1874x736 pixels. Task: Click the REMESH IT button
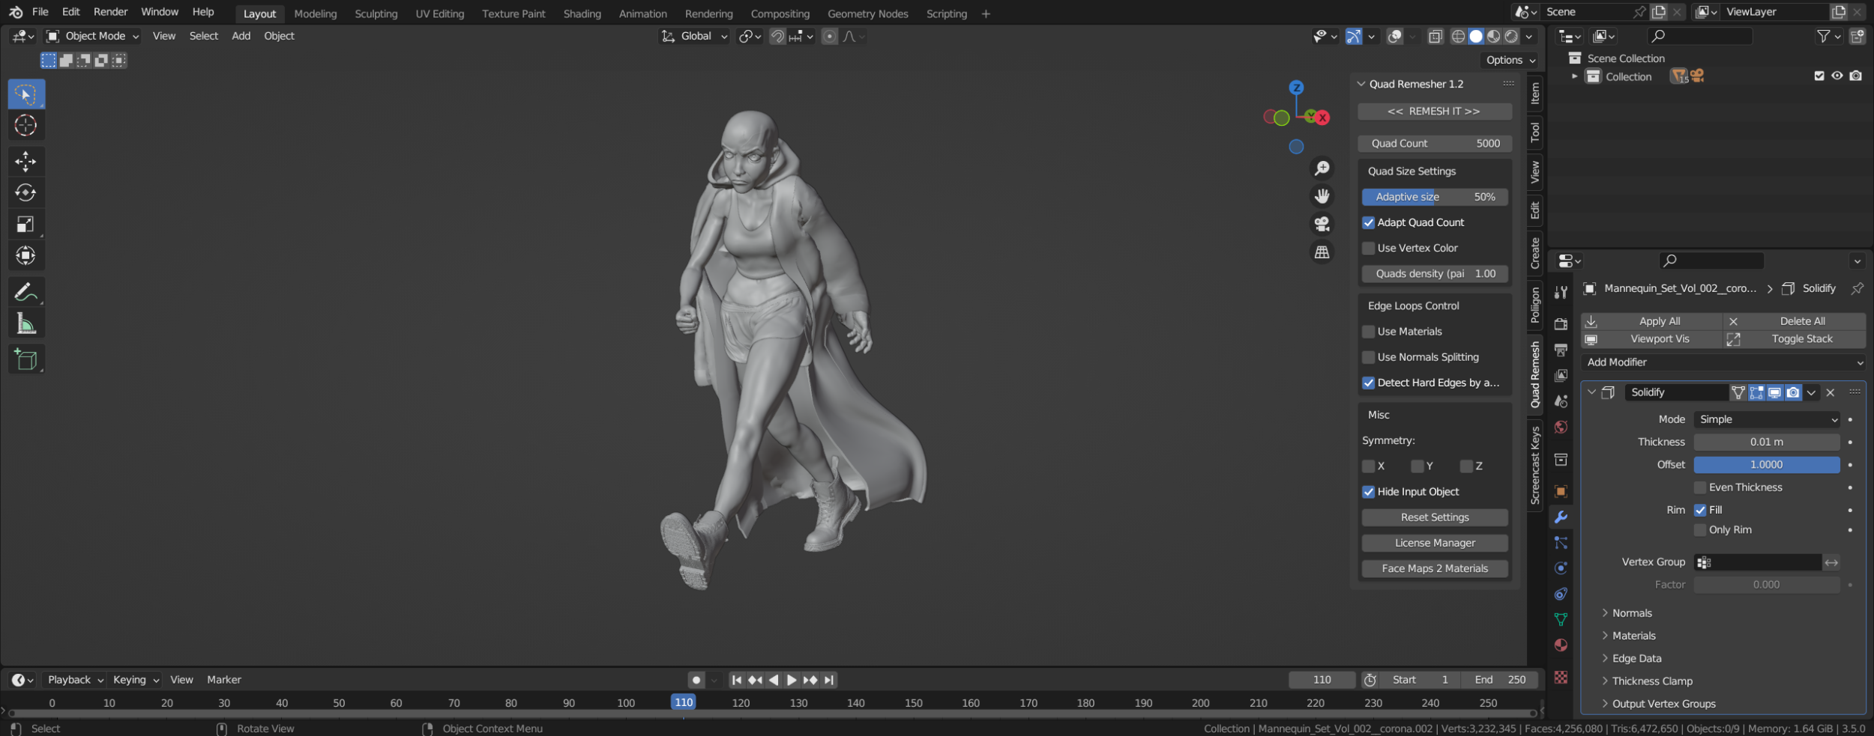click(1434, 112)
